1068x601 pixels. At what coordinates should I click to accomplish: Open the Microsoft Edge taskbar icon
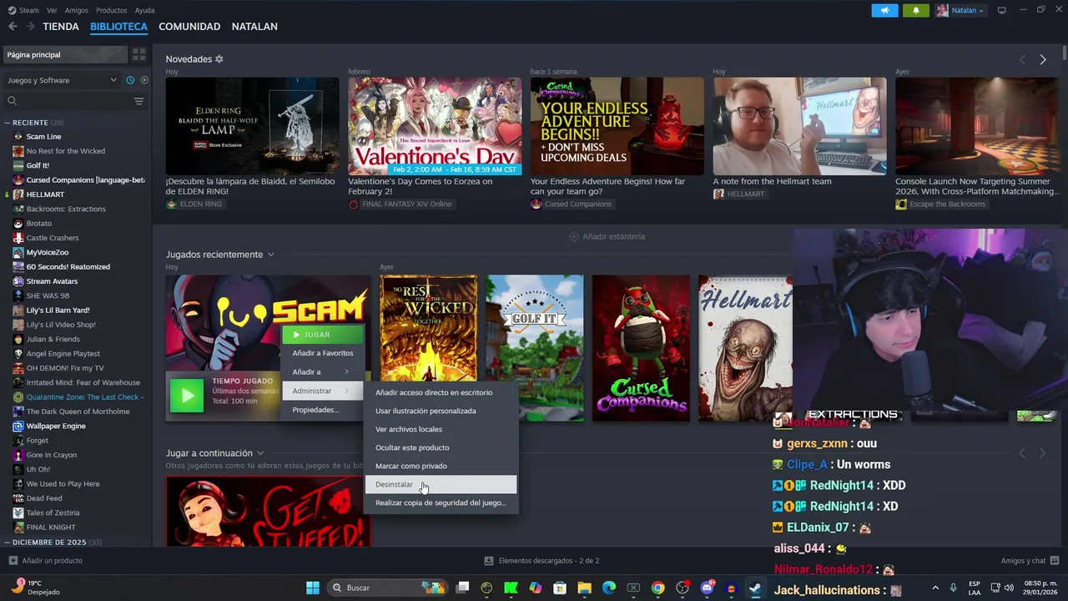609,588
